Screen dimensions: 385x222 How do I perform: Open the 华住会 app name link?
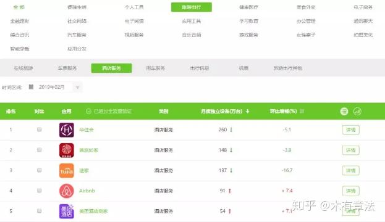click(x=87, y=130)
